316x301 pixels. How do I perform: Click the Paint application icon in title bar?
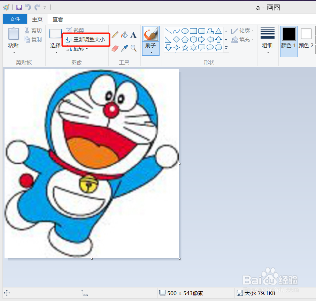(6, 8)
